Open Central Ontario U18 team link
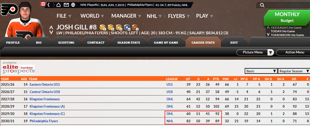This screenshot has width=310, height=126. (45, 92)
